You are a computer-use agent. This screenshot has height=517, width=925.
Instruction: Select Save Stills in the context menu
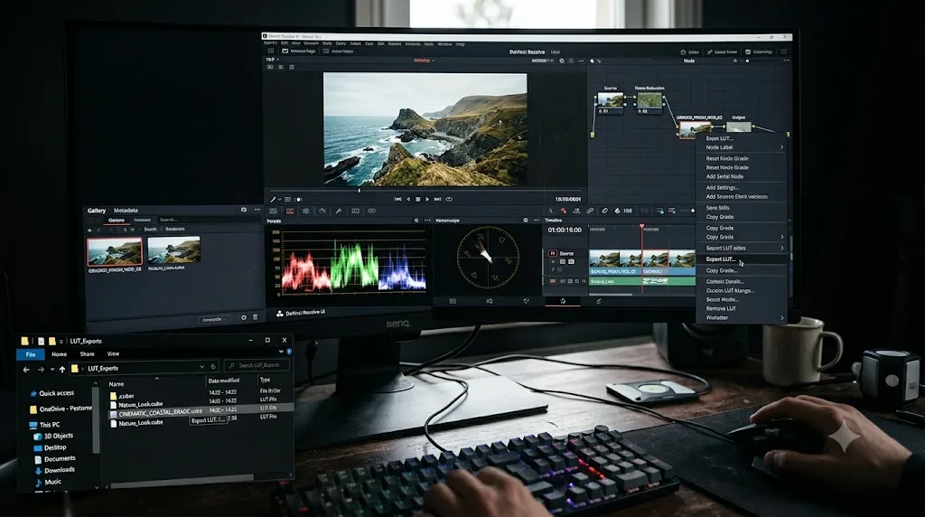coord(742,208)
